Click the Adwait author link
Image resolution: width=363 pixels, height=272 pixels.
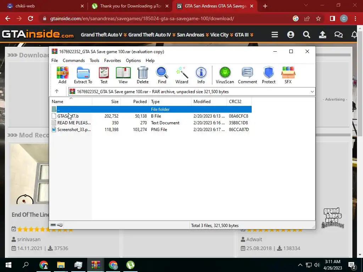click(x=254, y=239)
